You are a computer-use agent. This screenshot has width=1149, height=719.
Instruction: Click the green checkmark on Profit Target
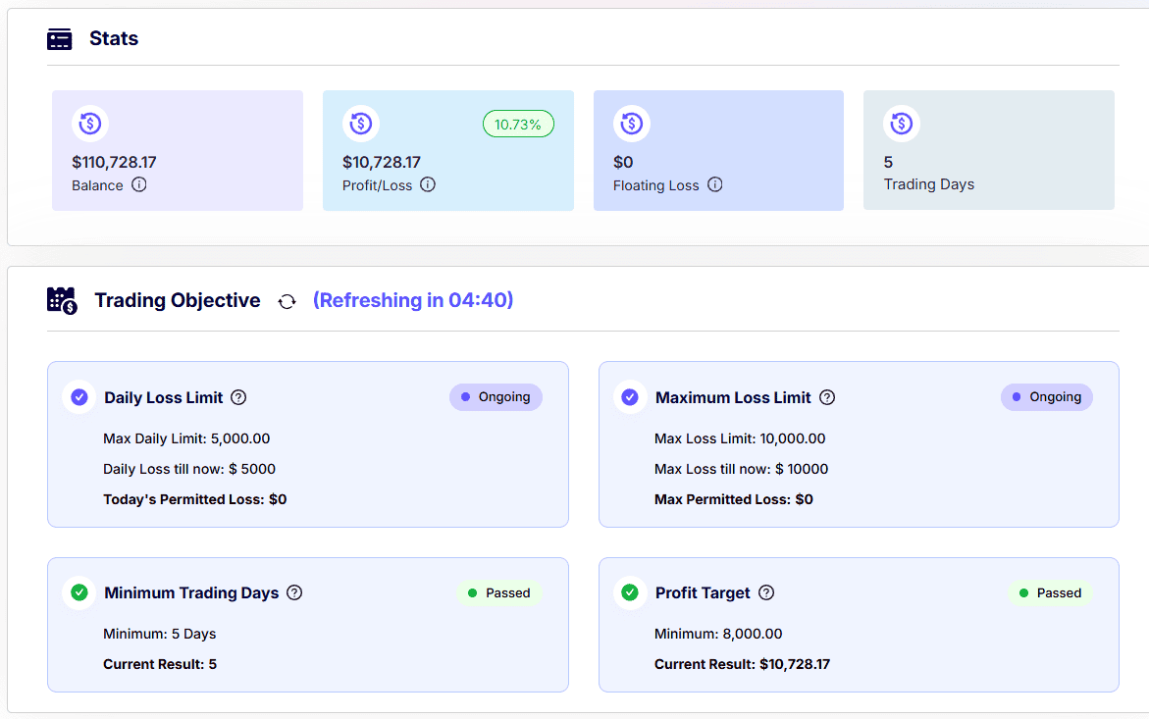click(x=629, y=592)
